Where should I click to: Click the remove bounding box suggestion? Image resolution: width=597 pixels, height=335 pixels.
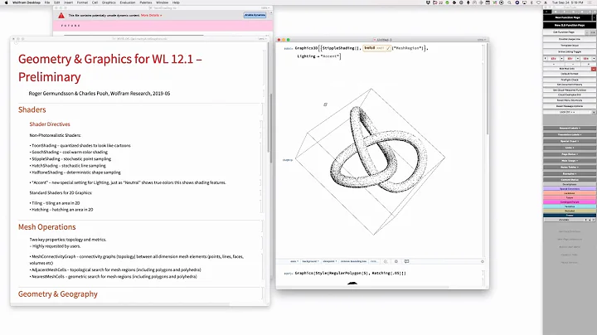pos(353,261)
